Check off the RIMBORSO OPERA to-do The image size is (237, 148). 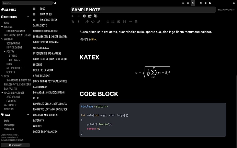(34, 20)
